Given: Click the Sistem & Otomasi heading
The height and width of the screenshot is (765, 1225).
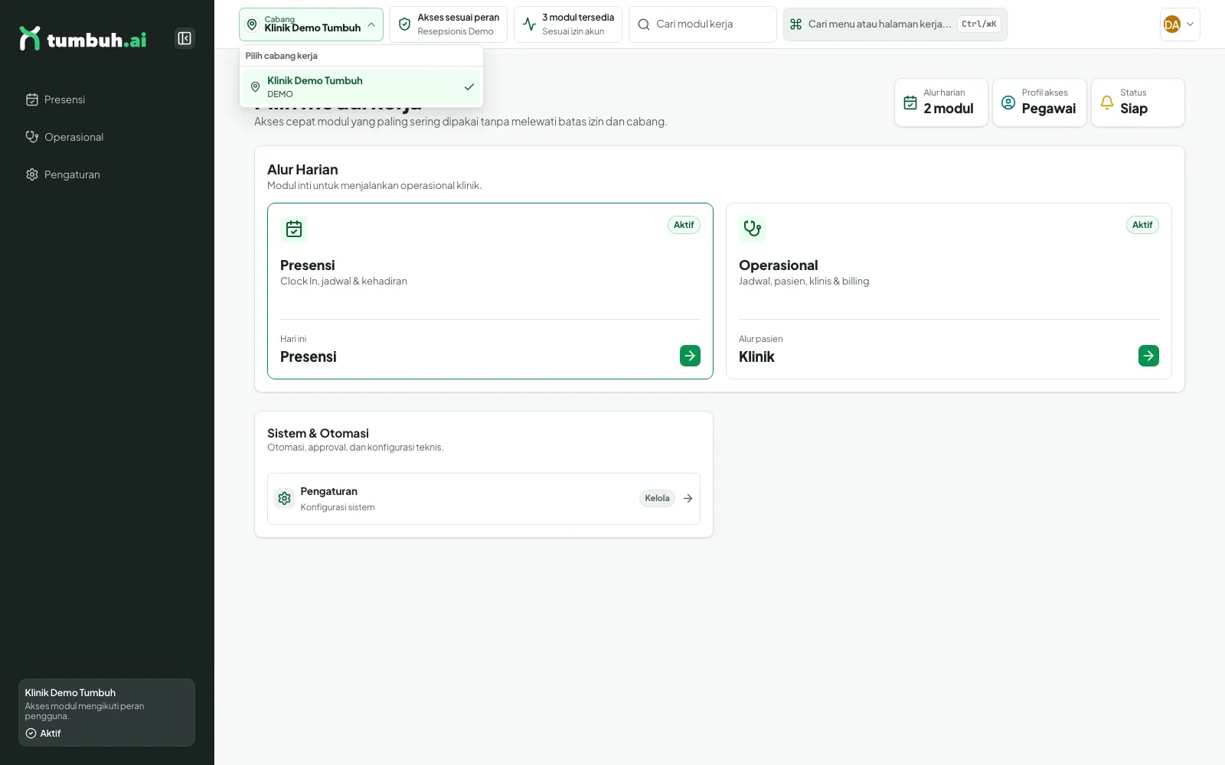Looking at the screenshot, I should point(318,433).
